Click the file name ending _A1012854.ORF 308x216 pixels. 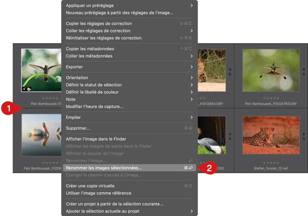pyautogui.click(x=210, y=104)
